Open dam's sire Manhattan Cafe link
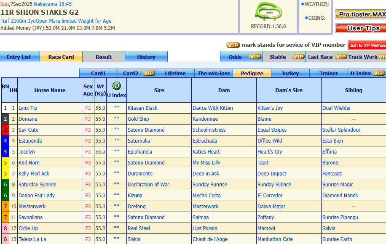 tap(275, 239)
